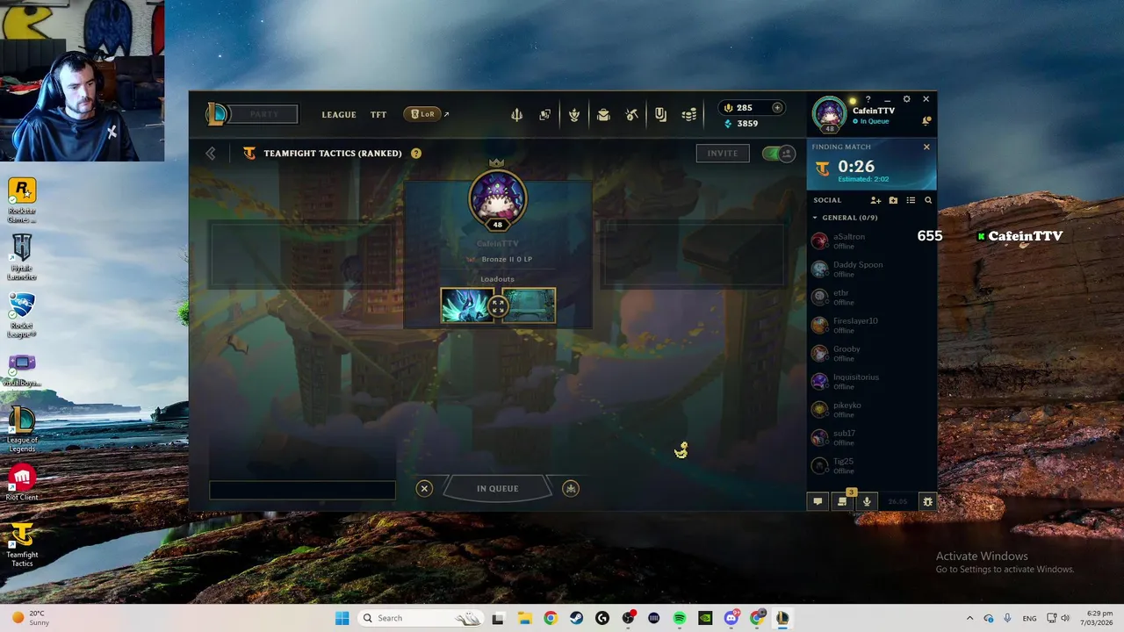Open Hytale Launcher desktop shortcut
This screenshot has height=632, width=1124.
click(22, 257)
